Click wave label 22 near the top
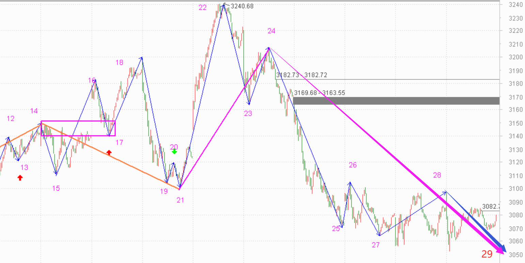 (x=202, y=7)
